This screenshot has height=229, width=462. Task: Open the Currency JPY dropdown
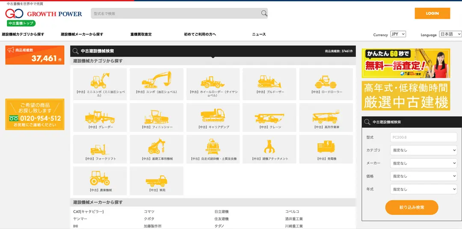pyautogui.click(x=398, y=34)
